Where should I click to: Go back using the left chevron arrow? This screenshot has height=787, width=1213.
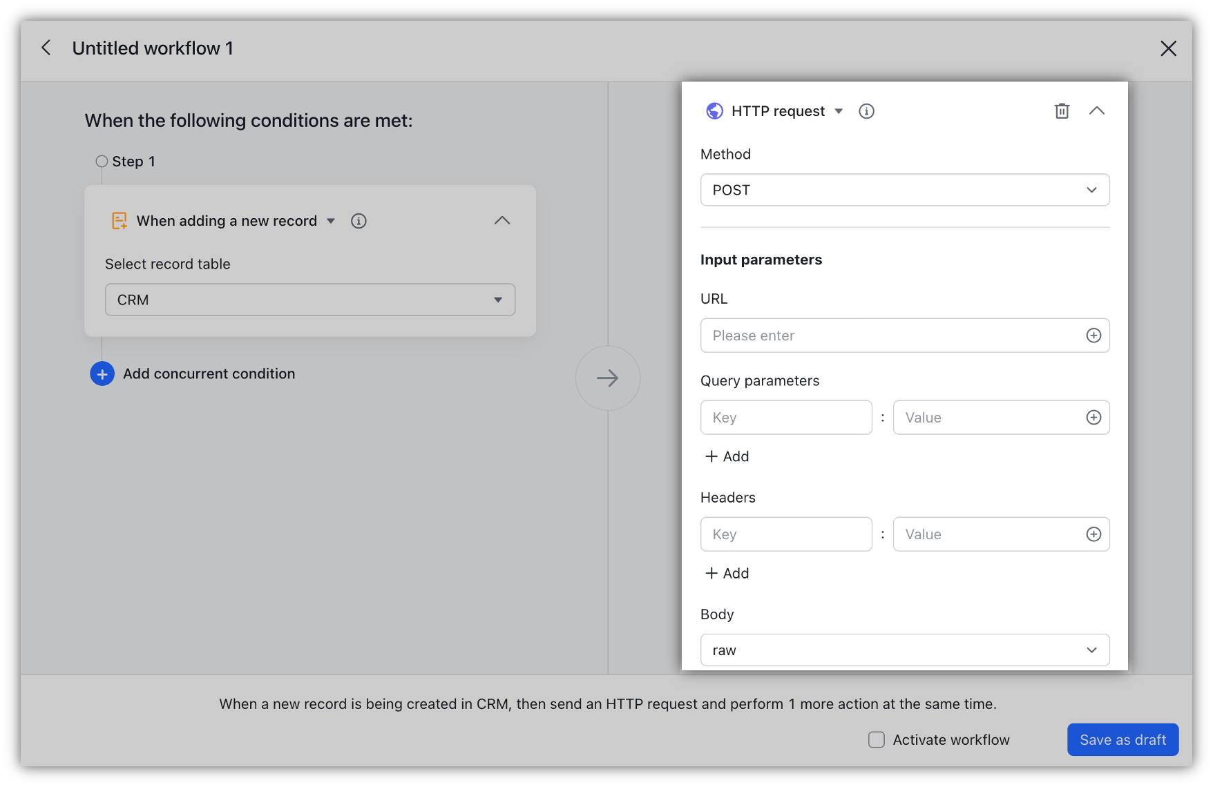[46, 48]
